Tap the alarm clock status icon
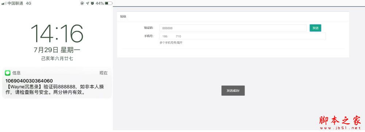 92,3
